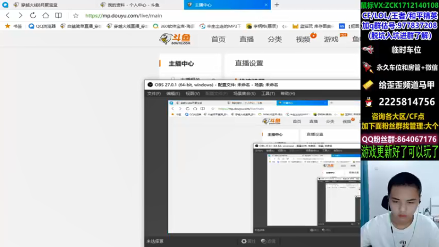Open OBS 配置文件(P) menu
The image size is (439, 247).
tap(216, 93)
